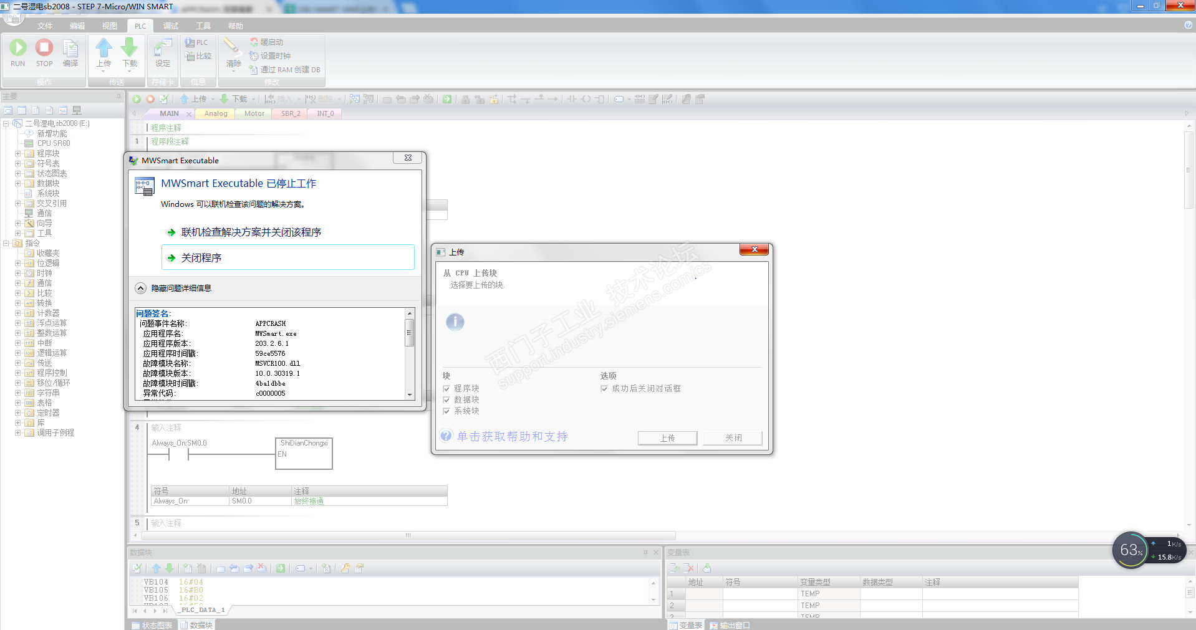Click the 比较 compare icon in the ribbon

tap(198, 56)
